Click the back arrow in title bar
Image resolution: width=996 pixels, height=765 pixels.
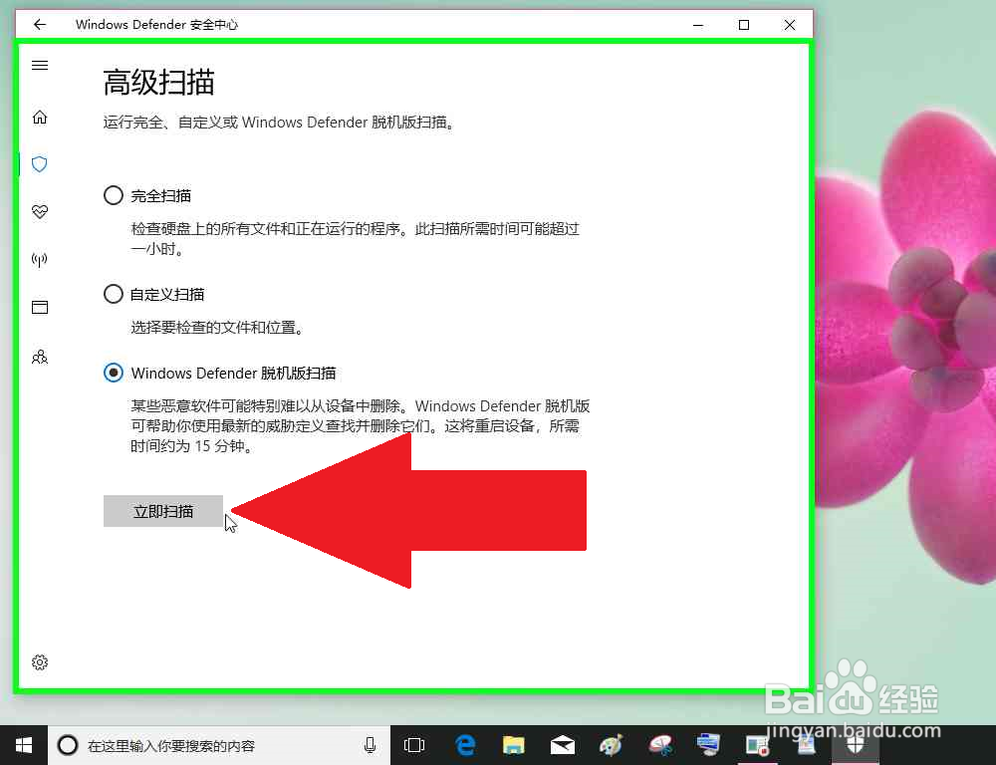[40, 24]
